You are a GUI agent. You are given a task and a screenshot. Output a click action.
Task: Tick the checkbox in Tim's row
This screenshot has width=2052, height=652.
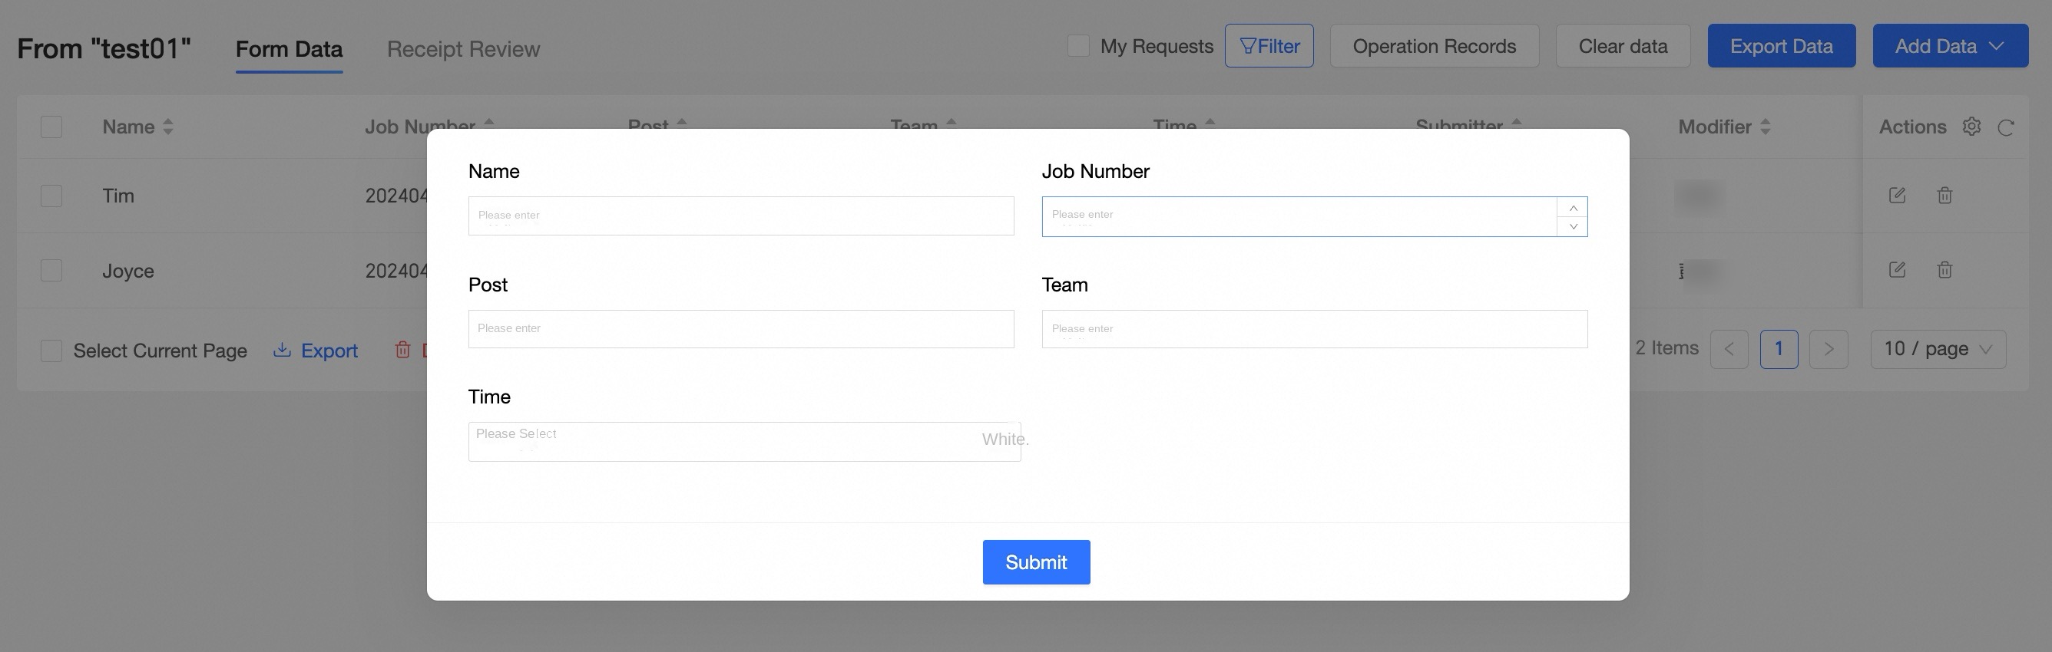[51, 196]
